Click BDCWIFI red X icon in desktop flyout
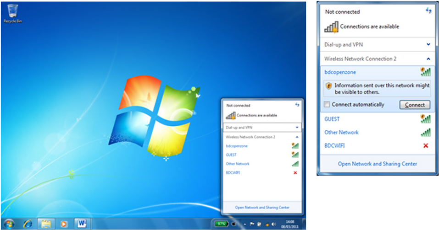This screenshot has height=230, width=439. pos(295,173)
